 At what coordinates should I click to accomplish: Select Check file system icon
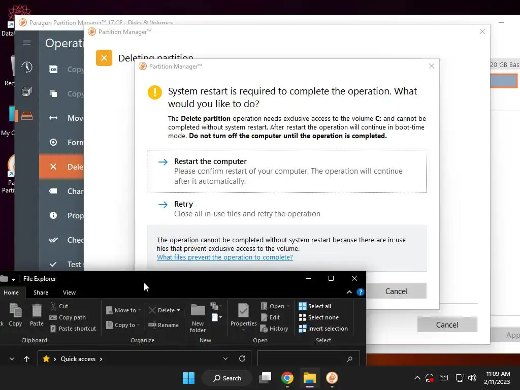tap(53, 240)
